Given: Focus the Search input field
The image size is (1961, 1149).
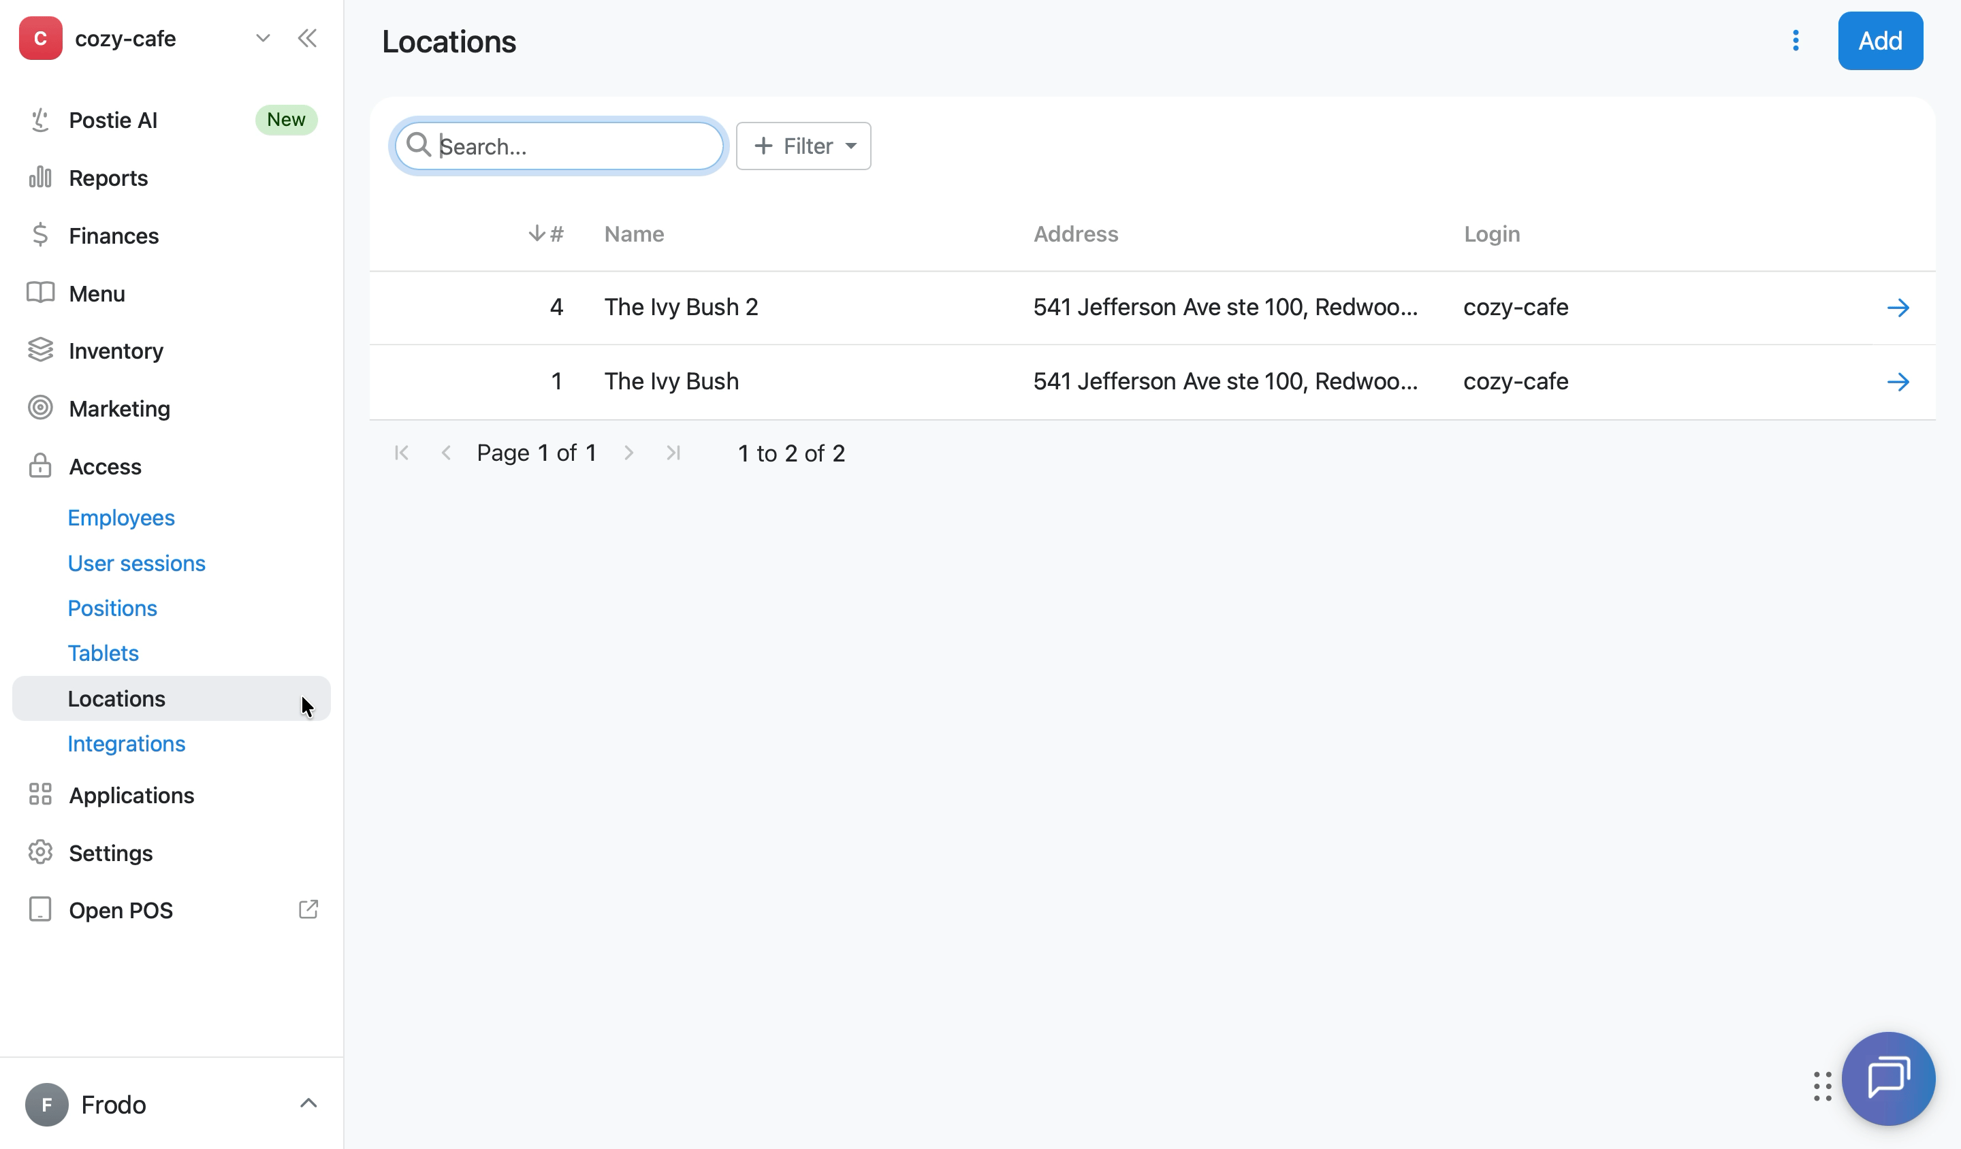Looking at the screenshot, I should (559, 146).
